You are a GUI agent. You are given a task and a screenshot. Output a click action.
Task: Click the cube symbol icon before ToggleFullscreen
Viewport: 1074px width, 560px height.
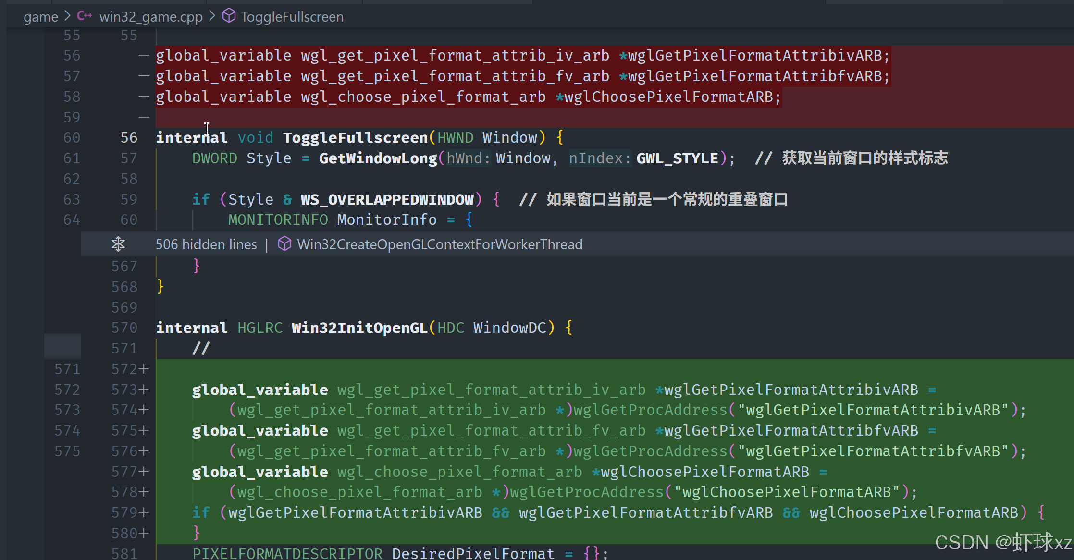229,16
